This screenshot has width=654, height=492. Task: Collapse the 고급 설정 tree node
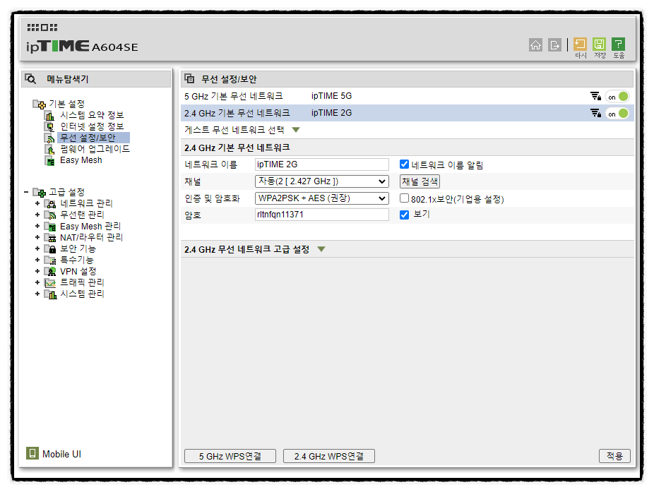coord(26,192)
